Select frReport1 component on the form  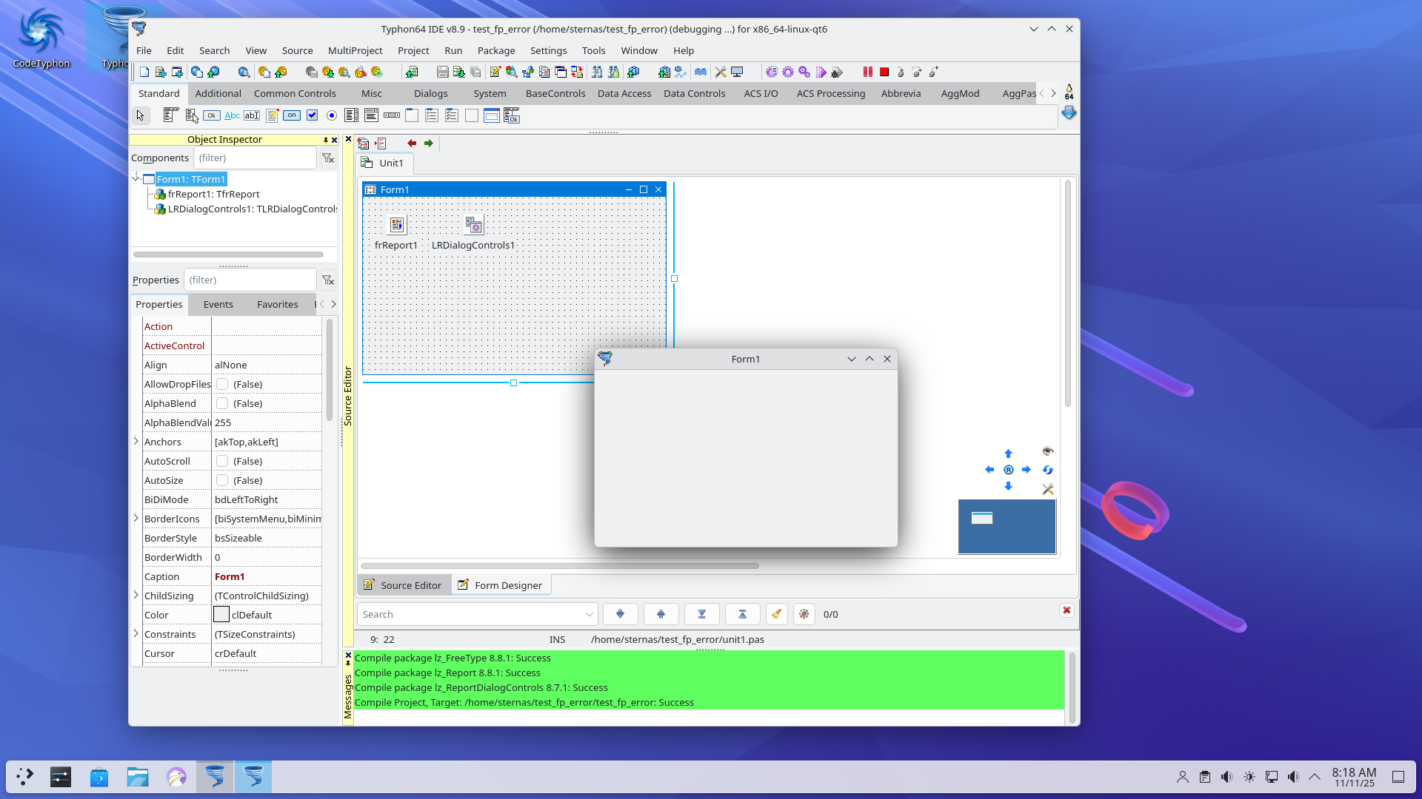pos(397,225)
